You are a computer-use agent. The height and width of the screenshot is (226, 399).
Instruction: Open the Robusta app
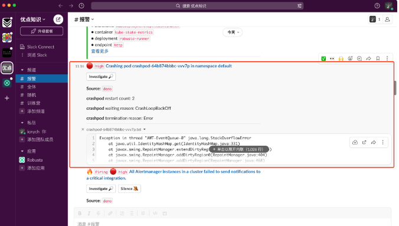(42, 160)
